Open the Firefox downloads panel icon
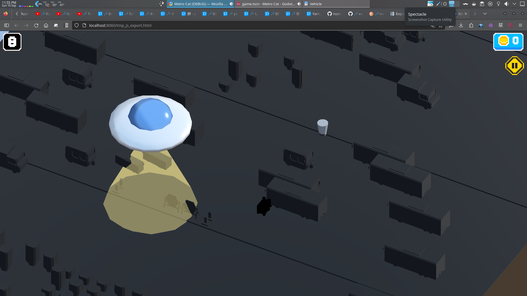This screenshot has height=296, width=527. tap(461, 25)
